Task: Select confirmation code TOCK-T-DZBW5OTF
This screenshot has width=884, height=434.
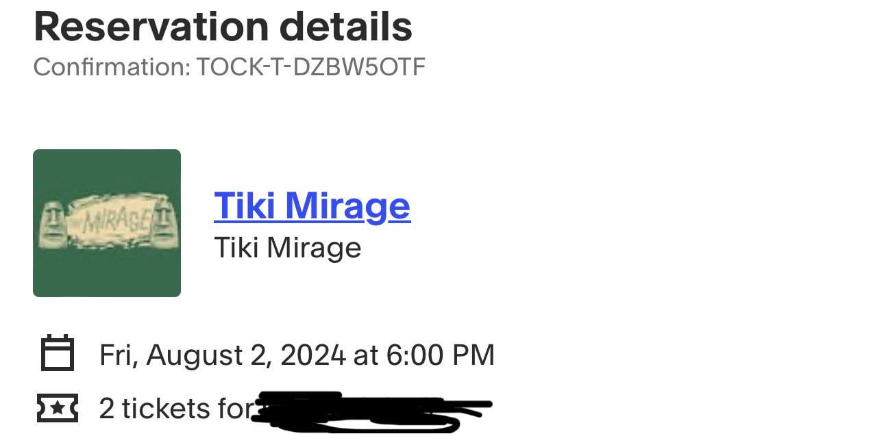Action: point(311,67)
